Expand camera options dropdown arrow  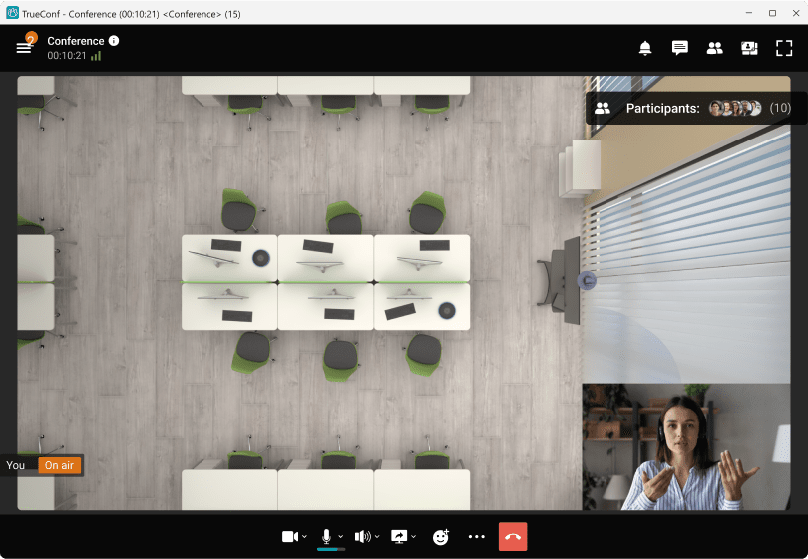(x=303, y=537)
